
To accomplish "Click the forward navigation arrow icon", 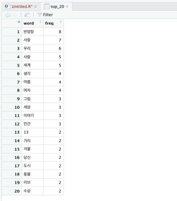I will 15,15.
